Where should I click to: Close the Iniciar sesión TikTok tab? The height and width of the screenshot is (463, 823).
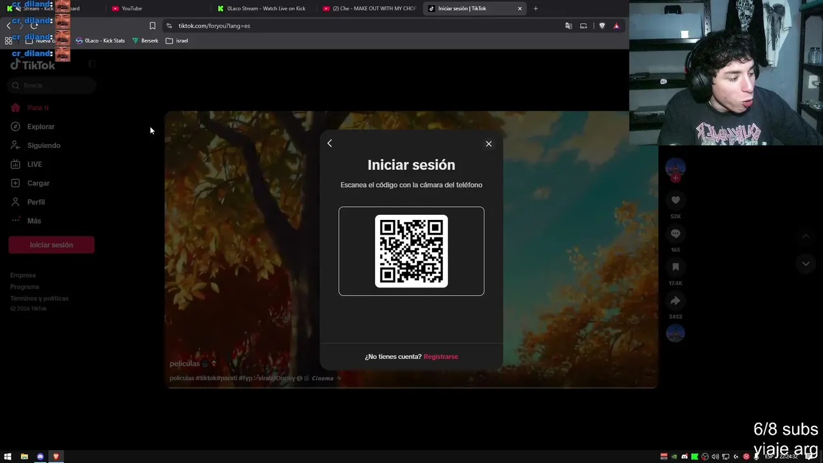click(x=520, y=8)
